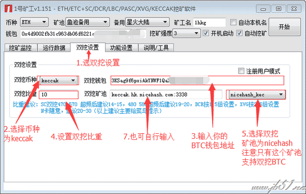Viewport: 306px width, 194px height.
Task: Open the 说明/工具 tab
Action: point(156,48)
